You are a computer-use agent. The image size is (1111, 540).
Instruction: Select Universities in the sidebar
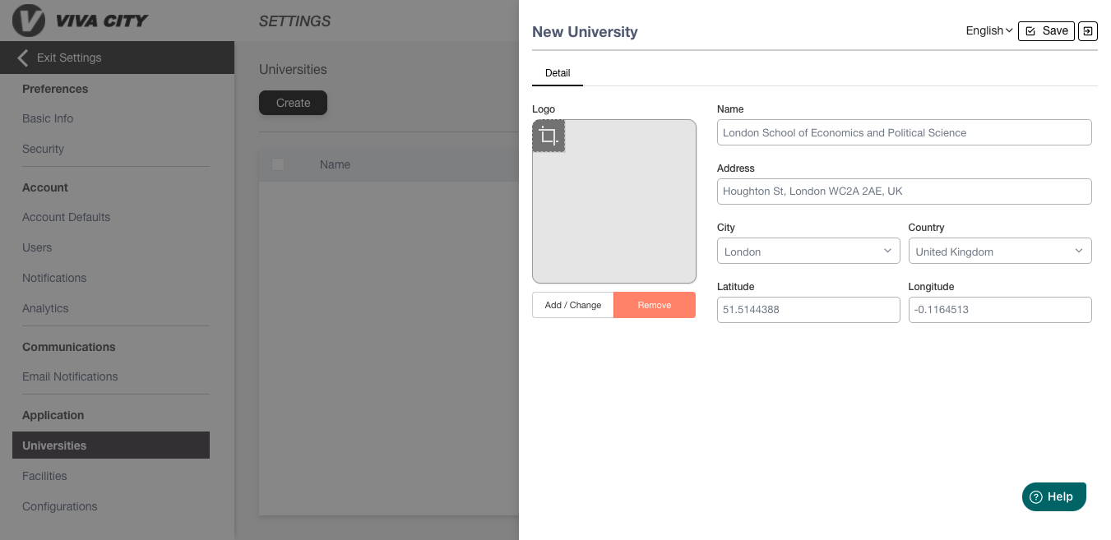[x=111, y=445]
